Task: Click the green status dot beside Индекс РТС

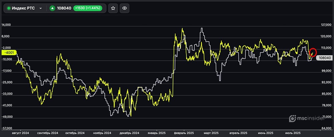Action: point(9,8)
